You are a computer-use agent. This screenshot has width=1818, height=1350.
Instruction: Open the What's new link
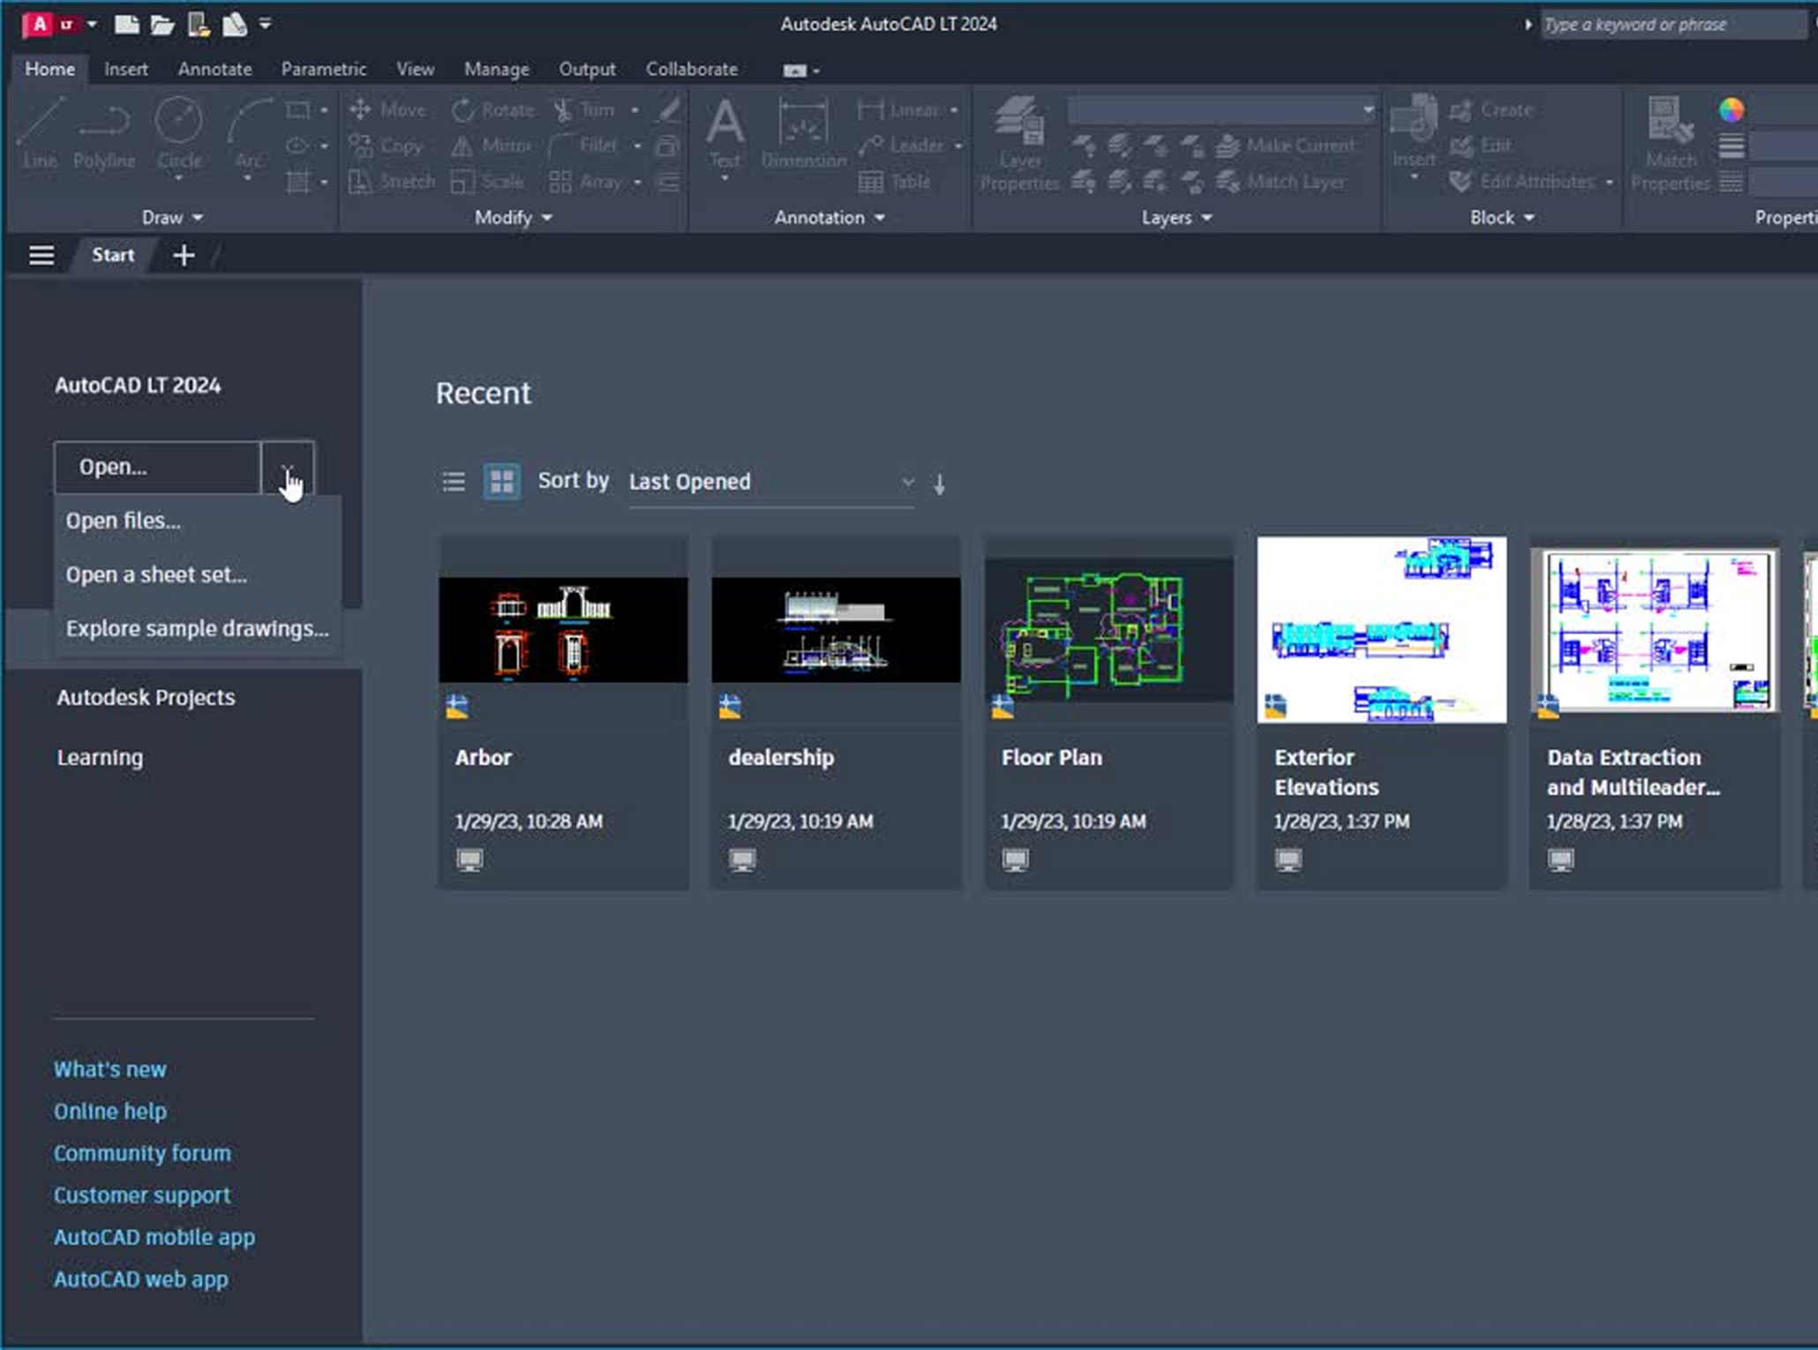pos(109,1069)
